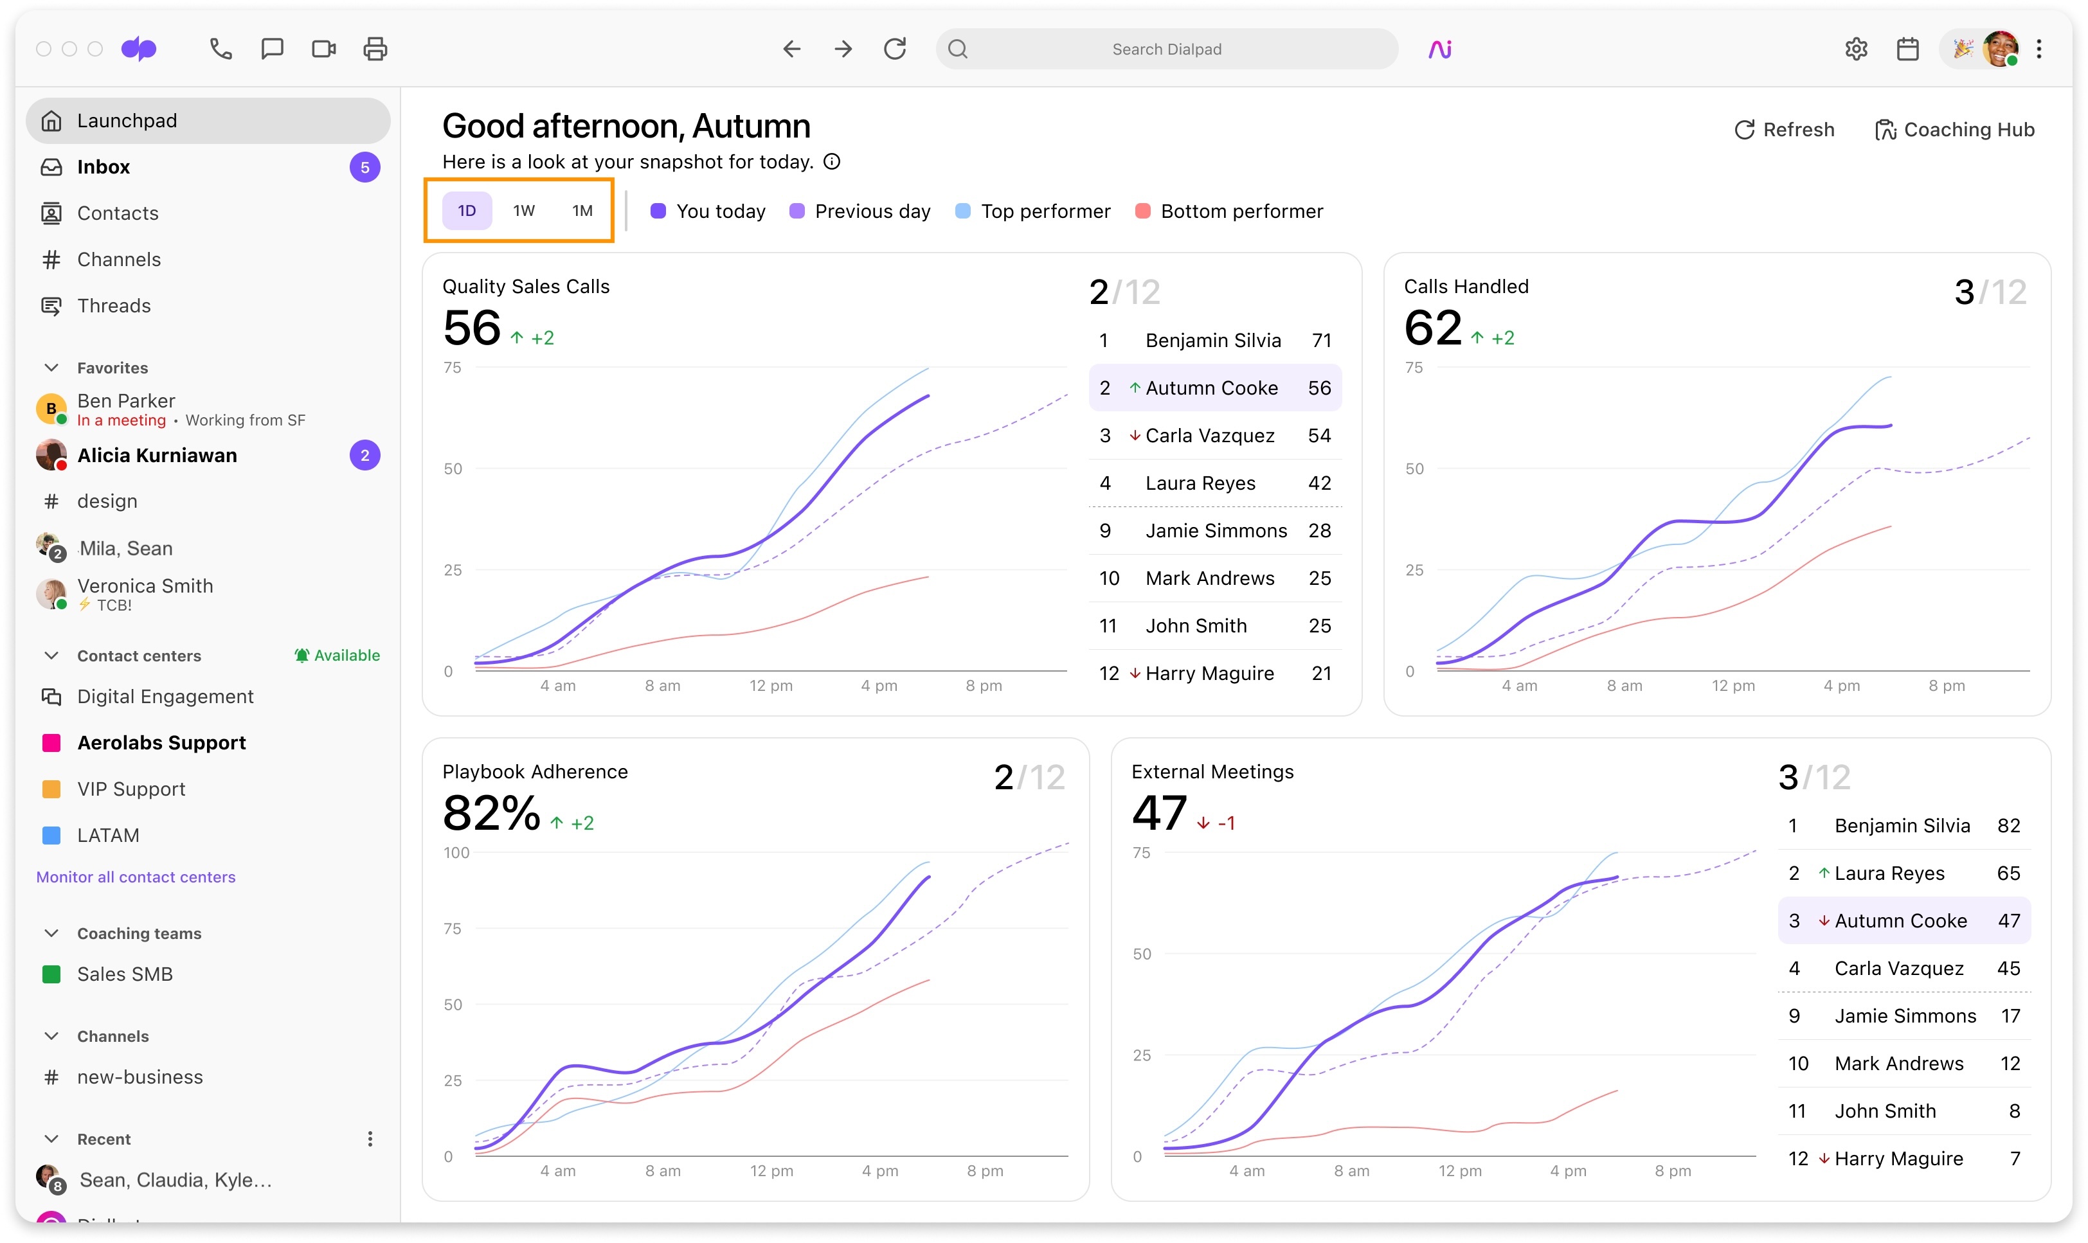Image resolution: width=2088 pixels, height=1243 pixels.
Task: Open the three-dot menu in top bar
Action: click(x=2039, y=49)
